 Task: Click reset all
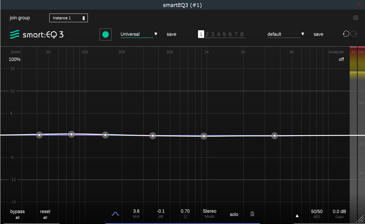pos(45,214)
